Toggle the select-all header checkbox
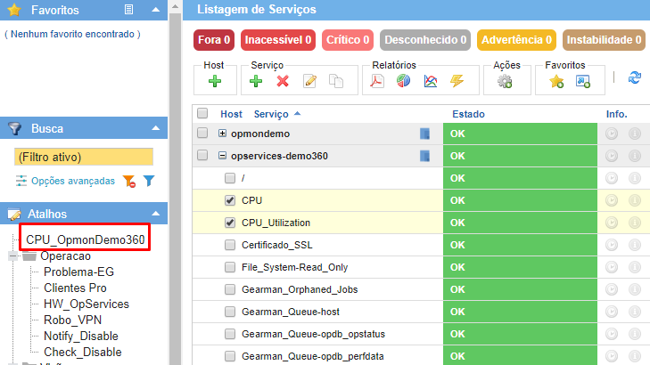Image resolution: width=650 pixels, height=365 pixels. [x=202, y=114]
